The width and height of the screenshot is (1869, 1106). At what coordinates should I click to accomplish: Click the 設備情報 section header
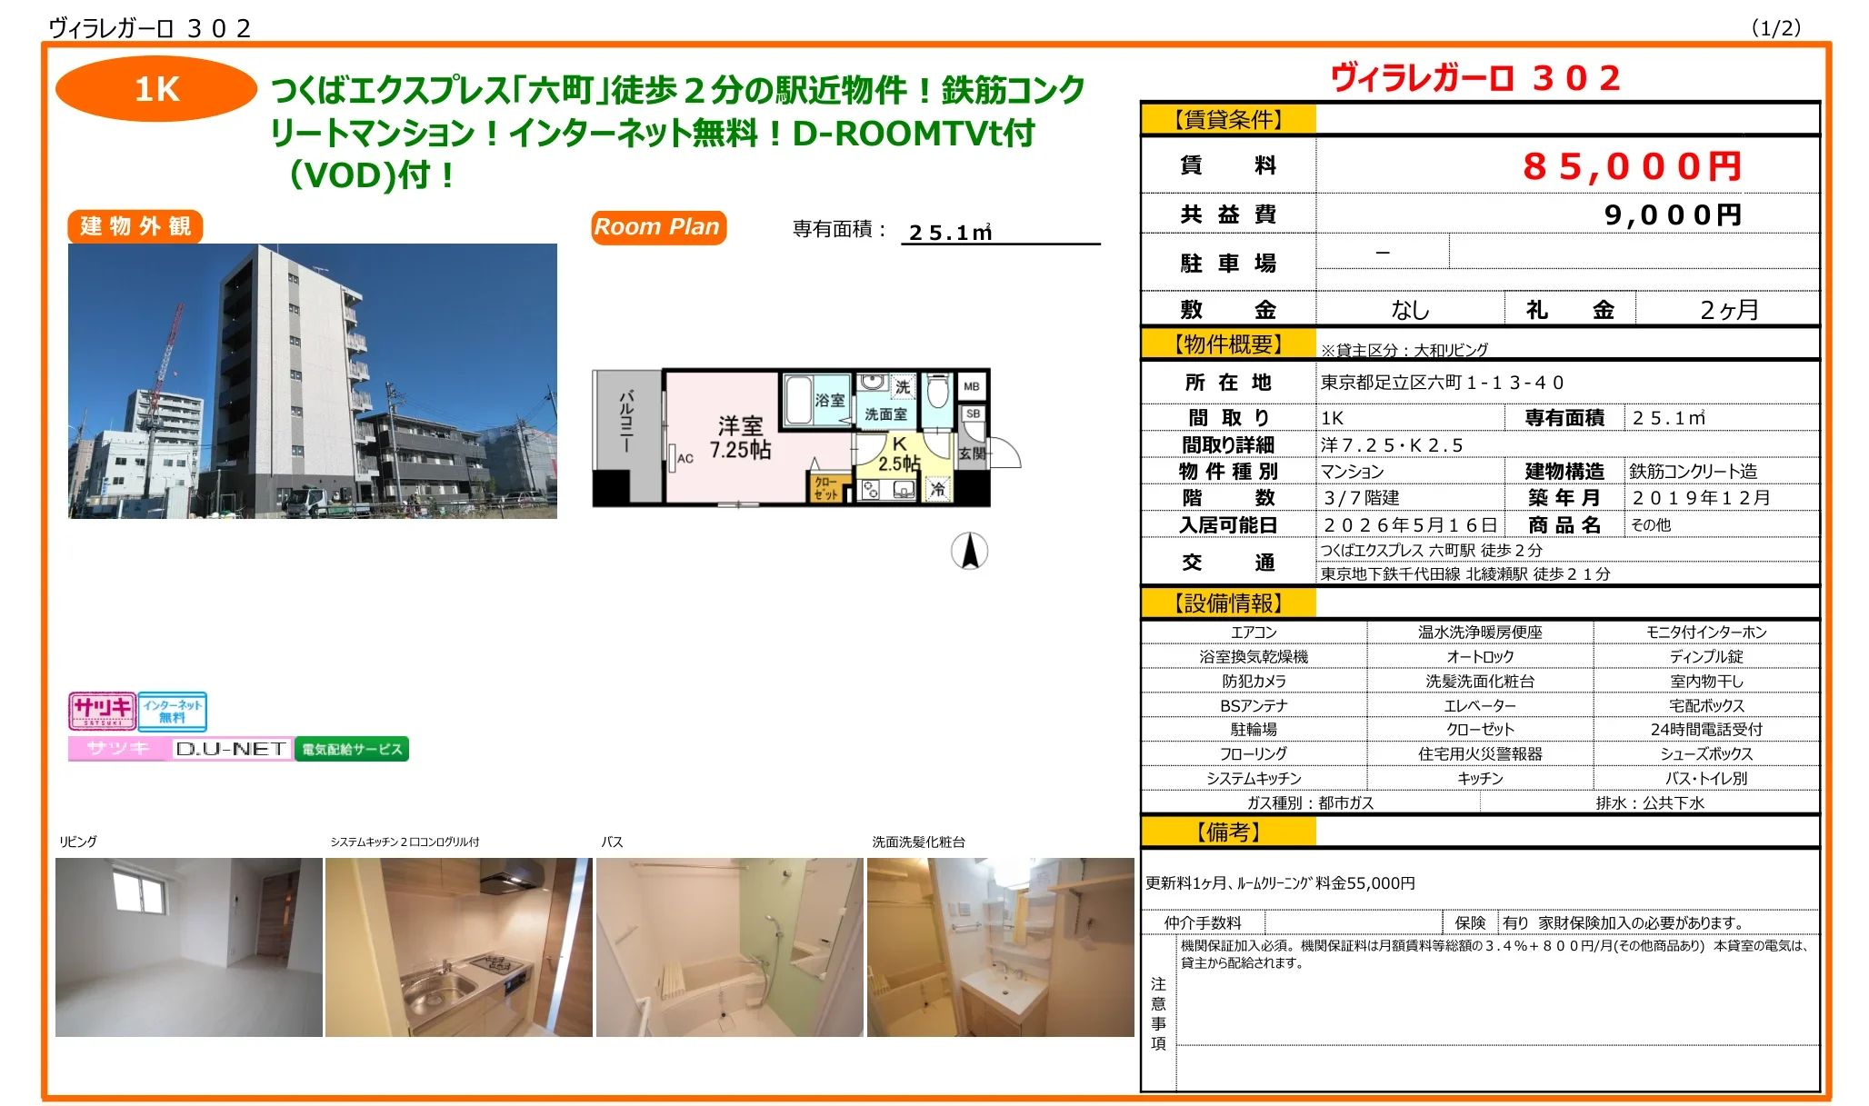pyautogui.click(x=1227, y=603)
